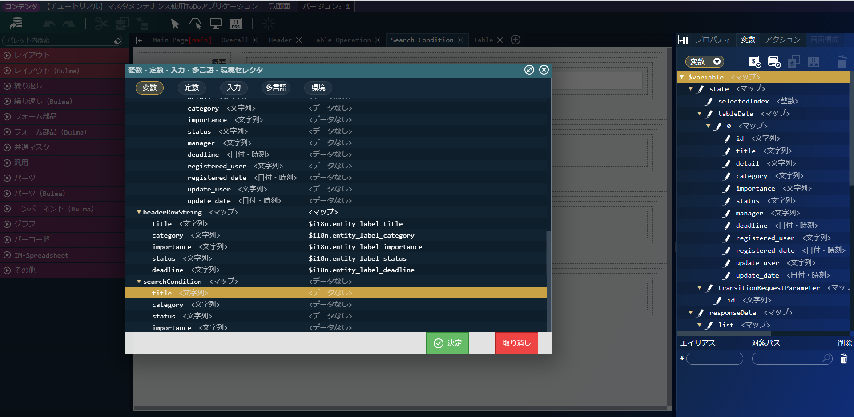The width and height of the screenshot is (854, 417).
Task: Close the variable selector dialog
Action: tap(544, 70)
